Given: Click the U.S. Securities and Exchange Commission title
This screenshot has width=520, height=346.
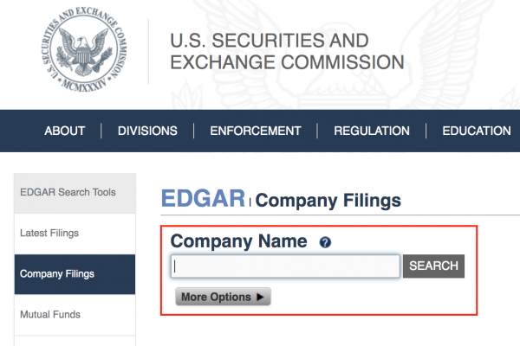Looking at the screenshot, I should [287, 52].
